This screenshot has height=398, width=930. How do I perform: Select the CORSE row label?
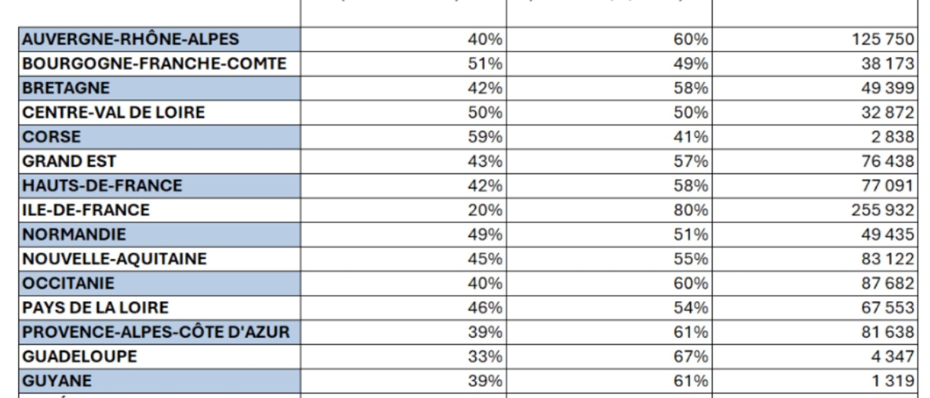click(52, 137)
